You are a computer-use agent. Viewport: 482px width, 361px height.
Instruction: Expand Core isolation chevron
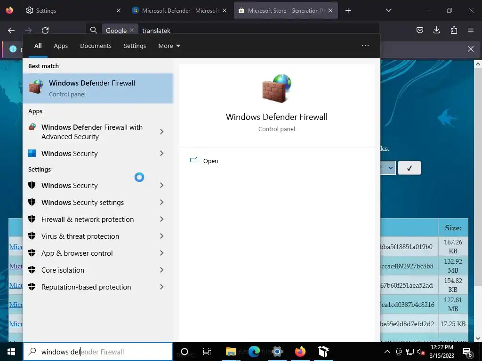tap(162, 269)
